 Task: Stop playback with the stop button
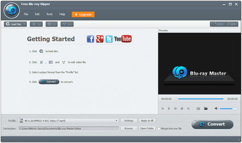[x=182, y=109]
